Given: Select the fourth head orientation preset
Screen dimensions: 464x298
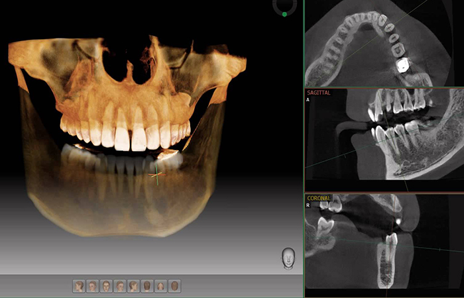Looking at the screenshot, I should [x=120, y=286].
